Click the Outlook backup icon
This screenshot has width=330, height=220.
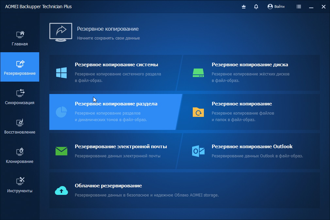pyautogui.click(x=198, y=151)
